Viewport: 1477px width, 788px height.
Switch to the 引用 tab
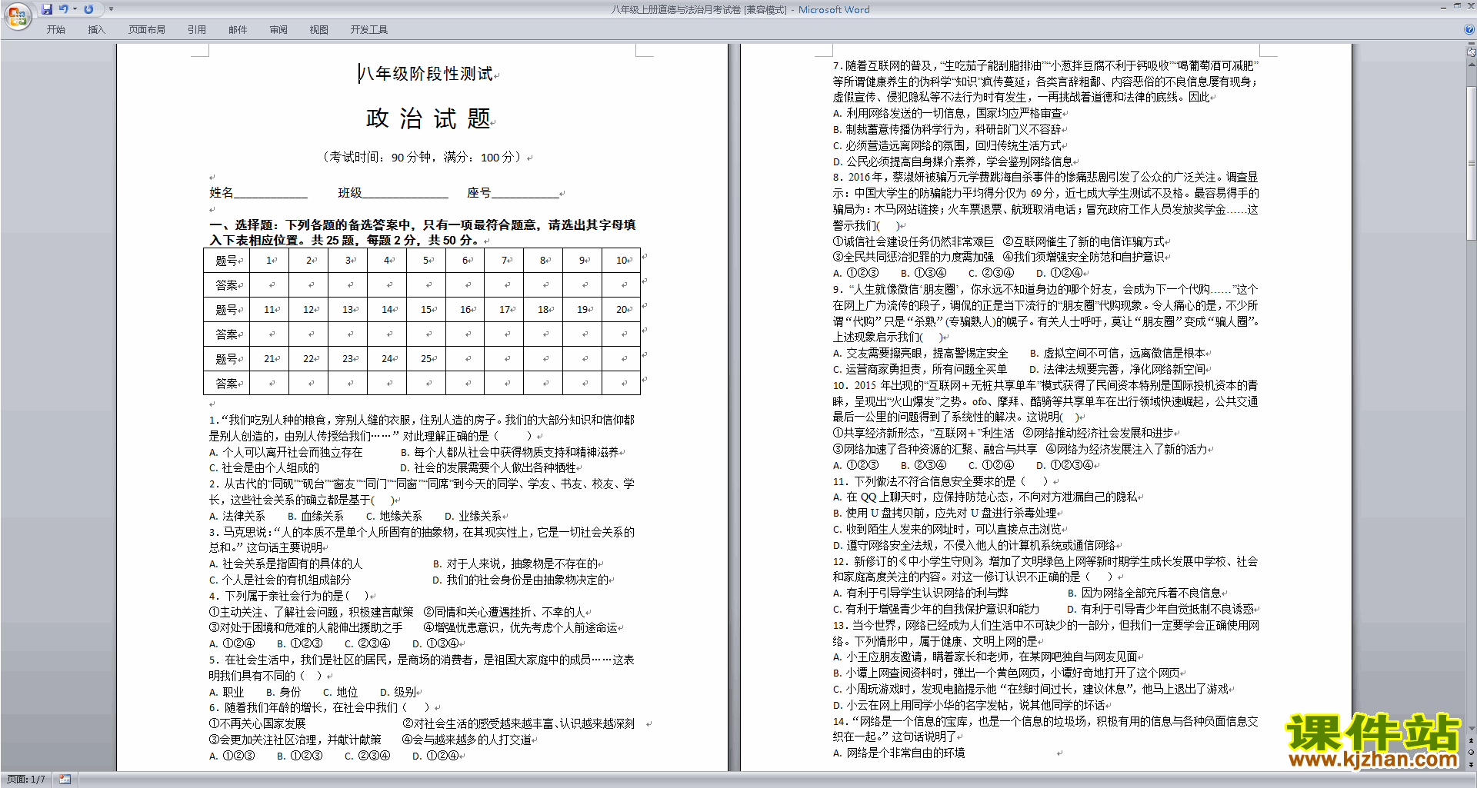197,30
